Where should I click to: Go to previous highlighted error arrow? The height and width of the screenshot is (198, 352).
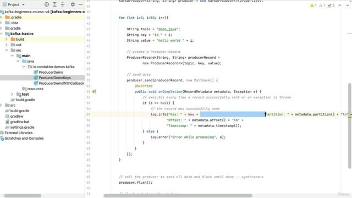[x=340, y=5]
